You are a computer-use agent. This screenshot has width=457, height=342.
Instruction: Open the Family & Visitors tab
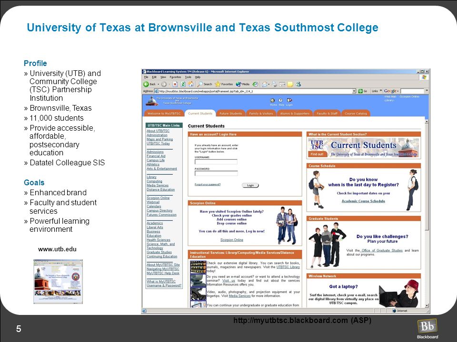(261, 114)
